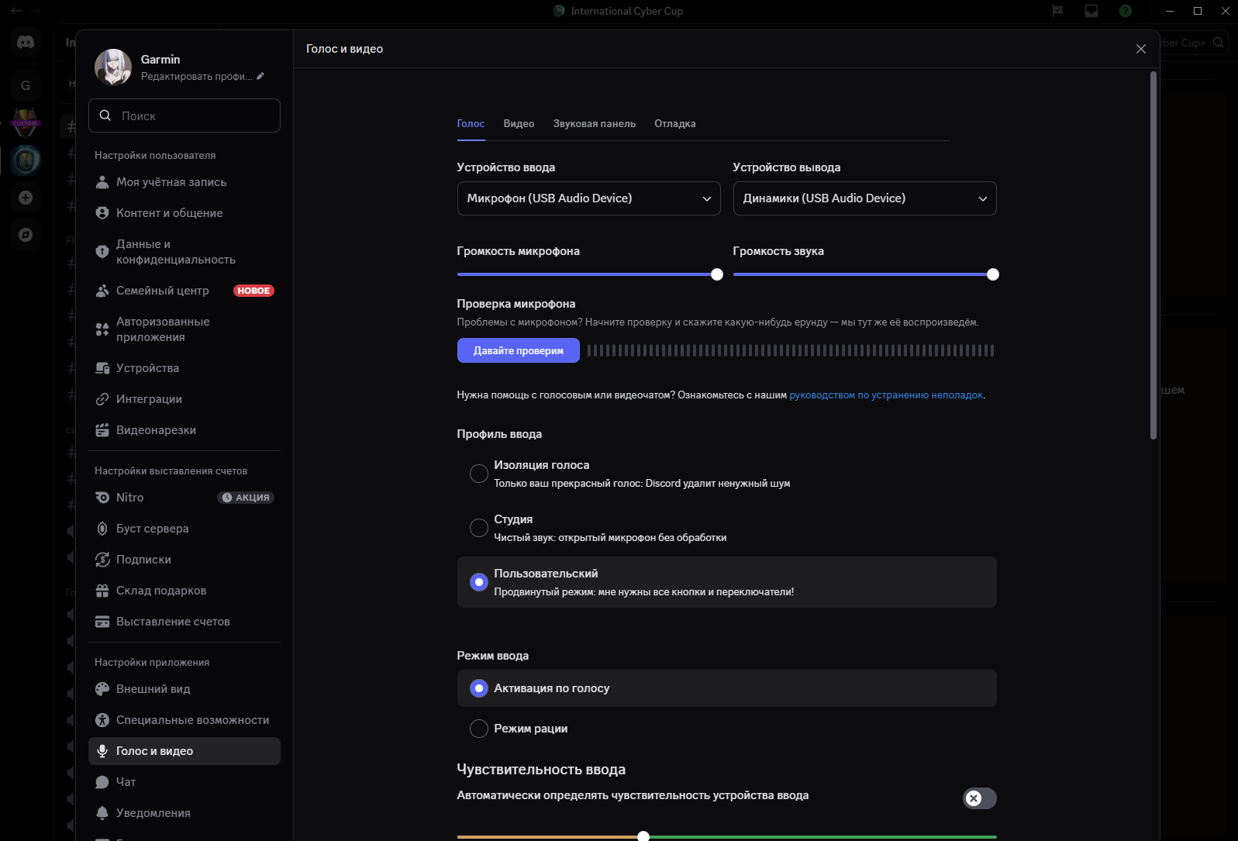Choose Режим рации input mode
1238x841 pixels.
pyautogui.click(x=726, y=729)
